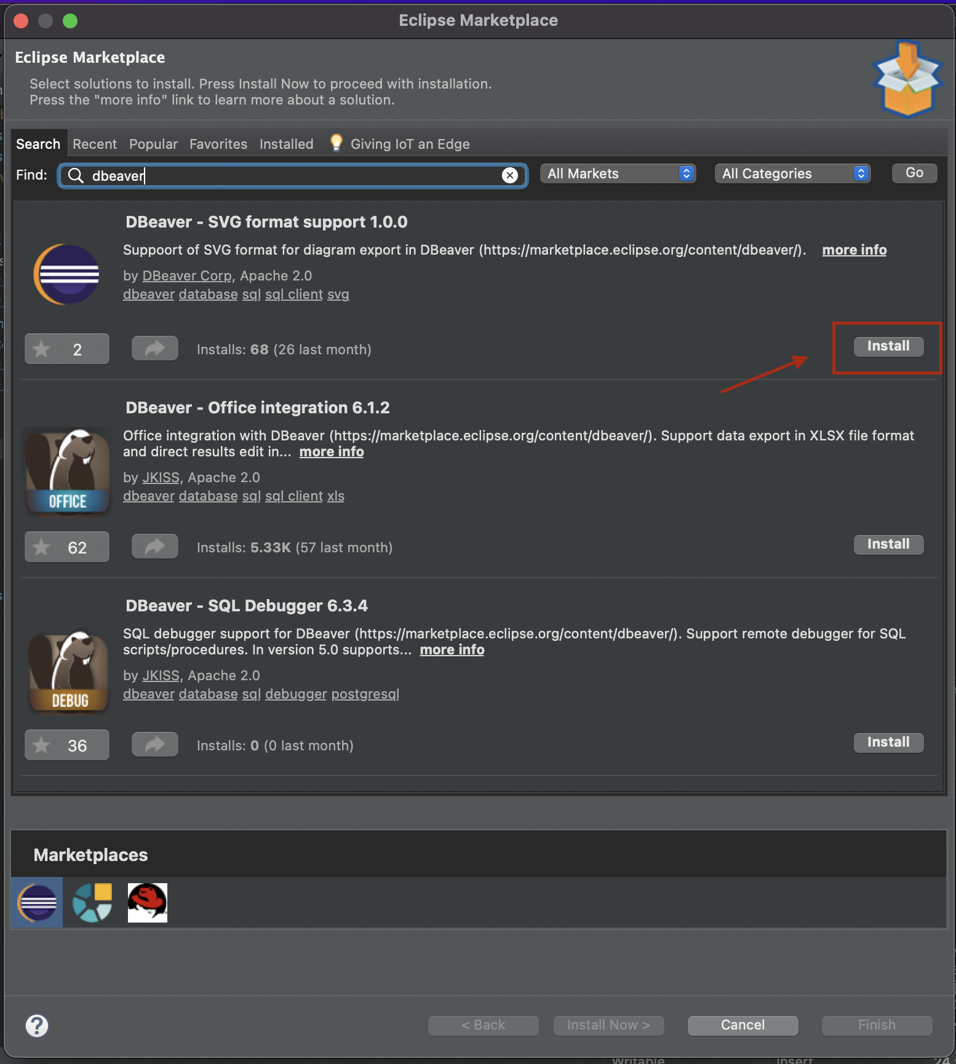This screenshot has height=1064, width=956.
Task: Click the search magnifier icon in Find field
Action: pos(76,176)
